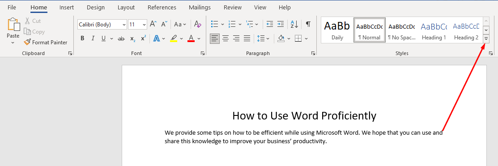Image resolution: width=498 pixels, height=166 pixels.
Task: Toggle Italic formatting
Action: (x=93, y=39)
